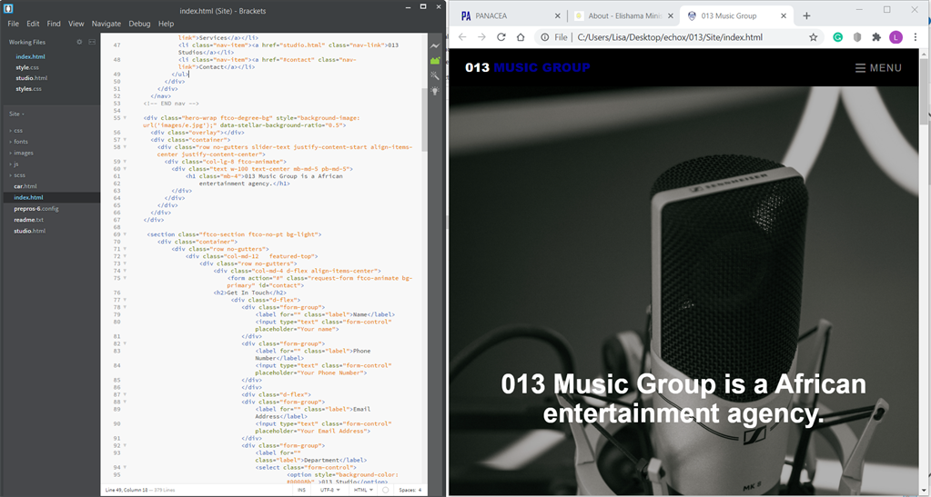Open the hamburger MENU on webpage

[x=878, y=67]
